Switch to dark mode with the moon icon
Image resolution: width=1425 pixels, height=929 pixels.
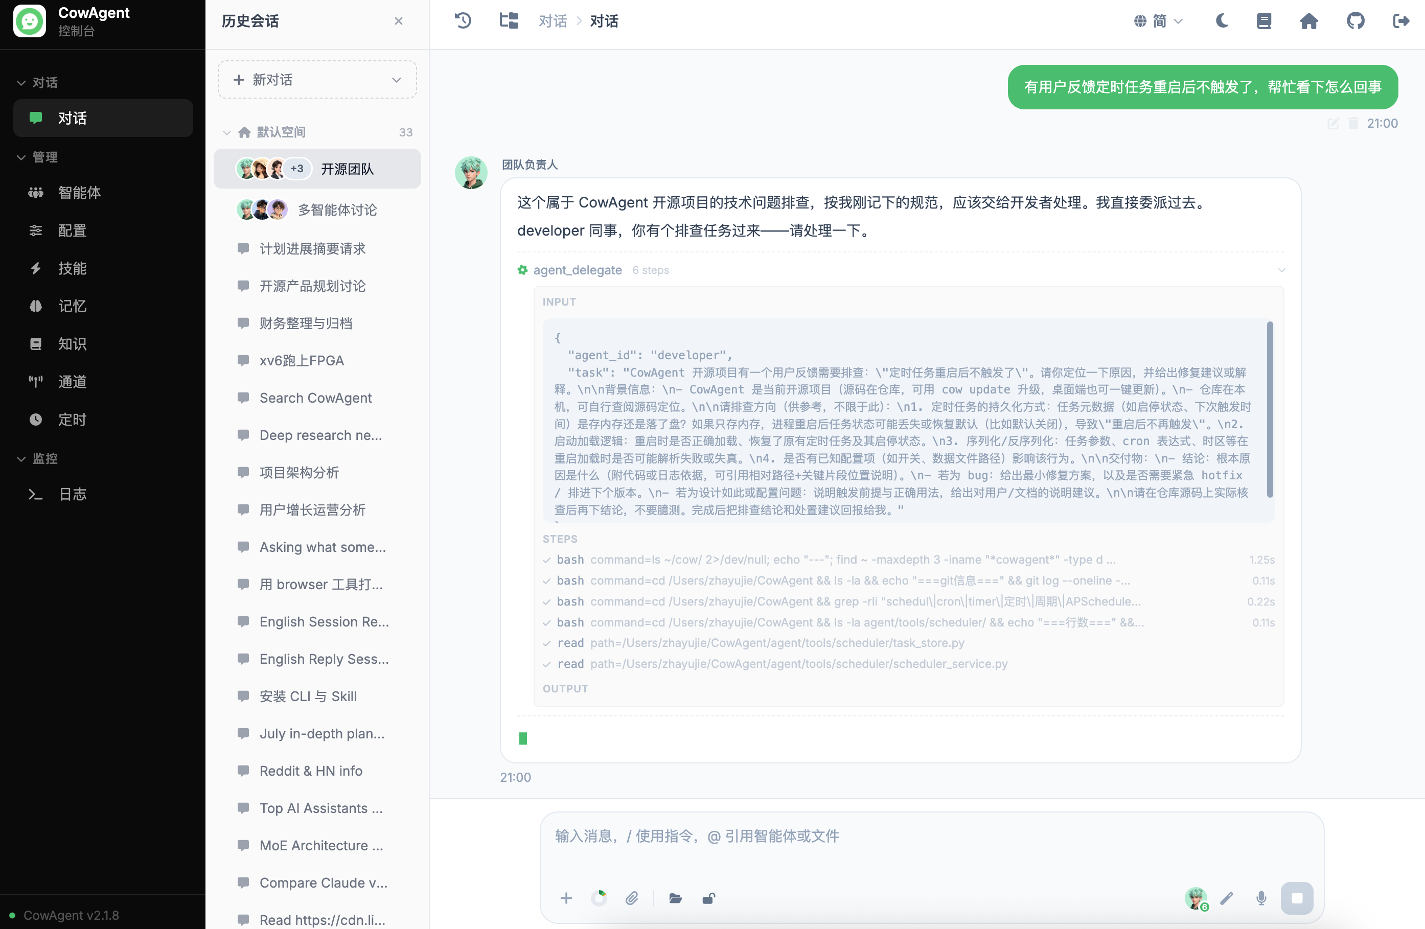pyautogui.click(x=1222, y=21)
